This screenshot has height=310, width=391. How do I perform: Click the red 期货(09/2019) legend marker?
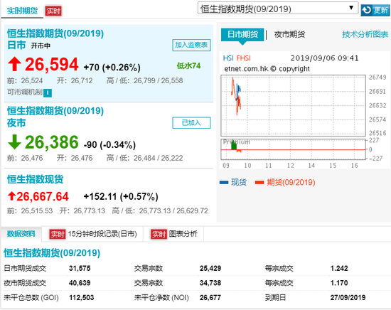259,182
